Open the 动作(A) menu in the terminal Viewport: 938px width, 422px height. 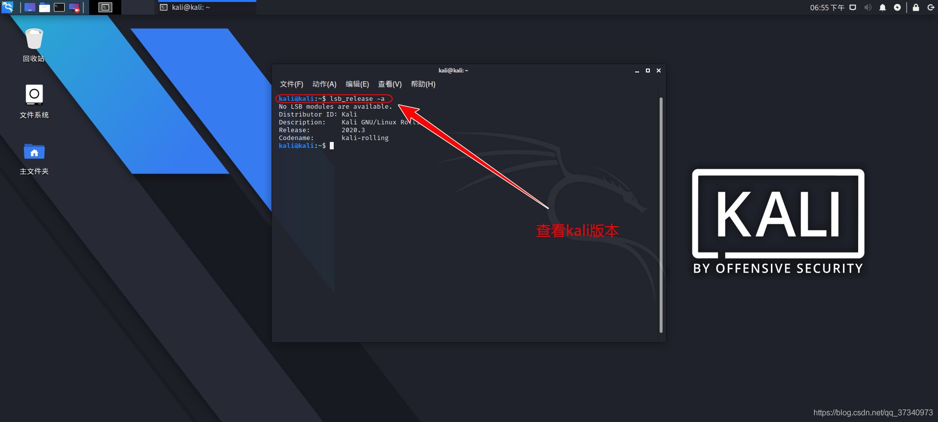pyautogui.click(x=324, y=84)
